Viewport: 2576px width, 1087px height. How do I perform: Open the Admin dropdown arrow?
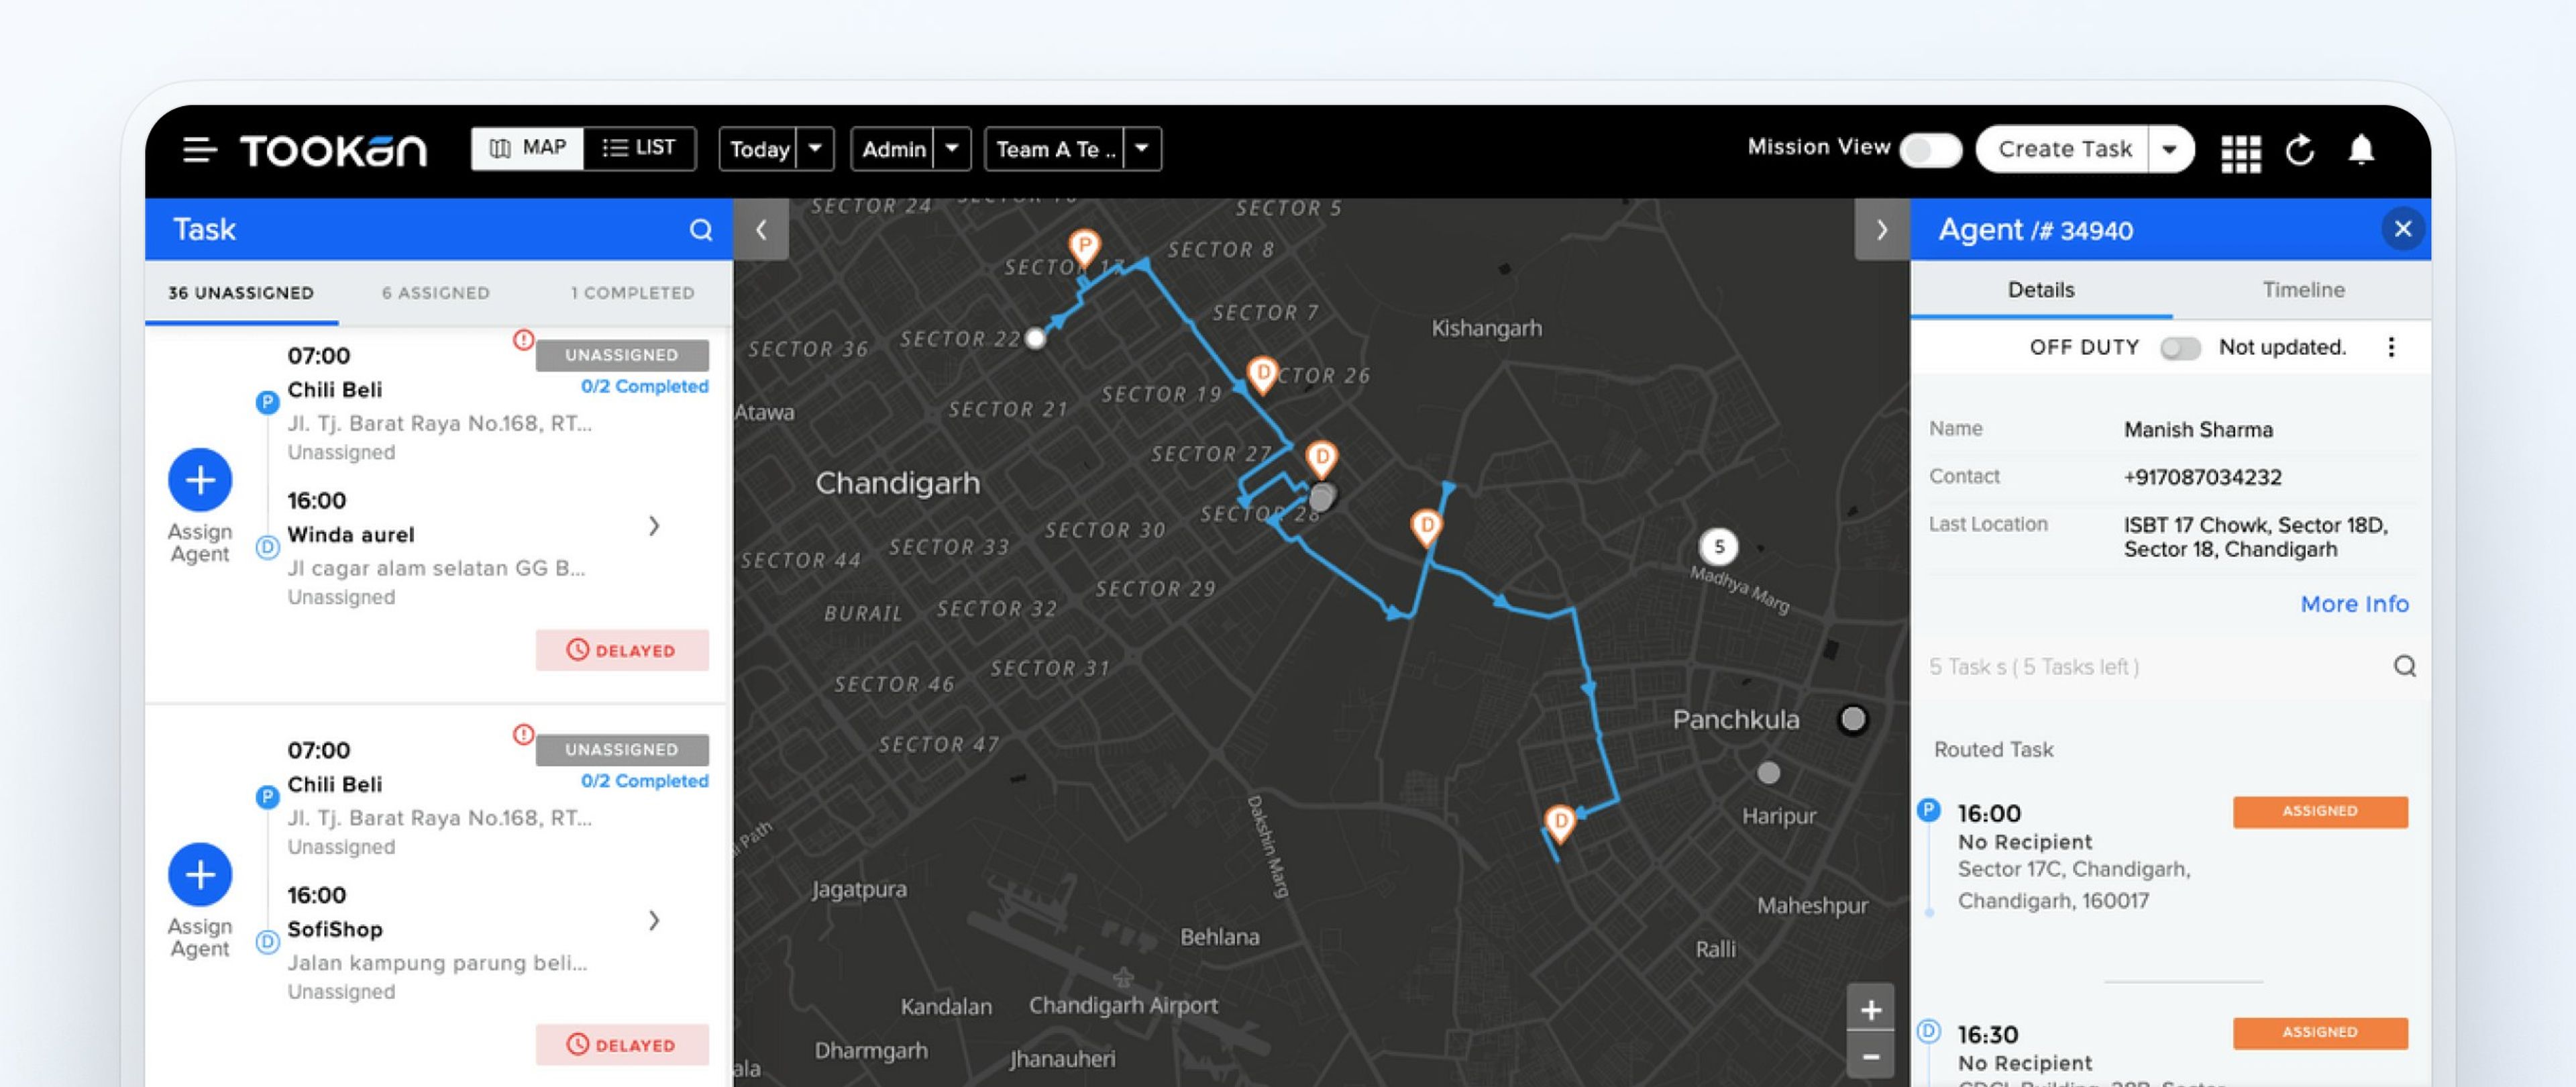(x=952, y=149)
